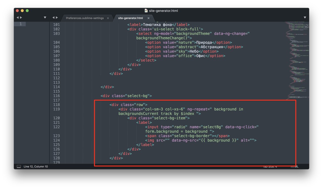Click the 'backgroundThemeChange()' code text
This screenshot has height=189, width=323.
[x=162, y=38]
